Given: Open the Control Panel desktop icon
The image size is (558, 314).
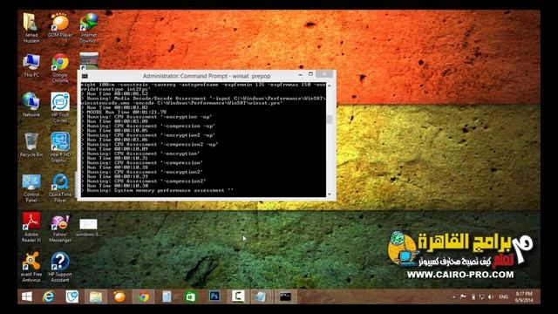Looking at the screenshot, I should pos(31,188).
